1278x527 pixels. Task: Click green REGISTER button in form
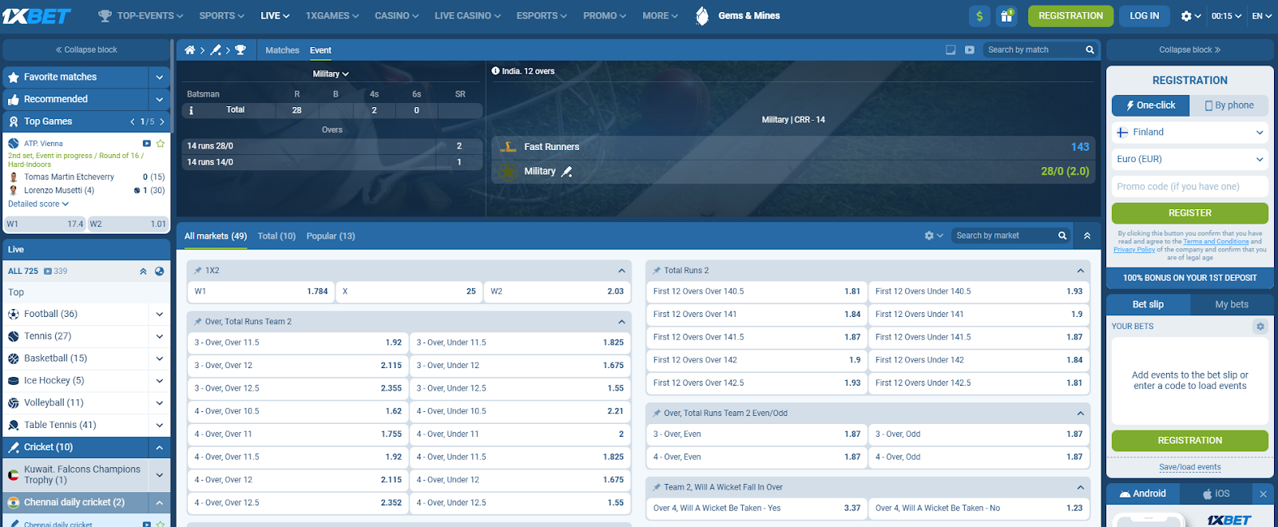[1190, 213]
